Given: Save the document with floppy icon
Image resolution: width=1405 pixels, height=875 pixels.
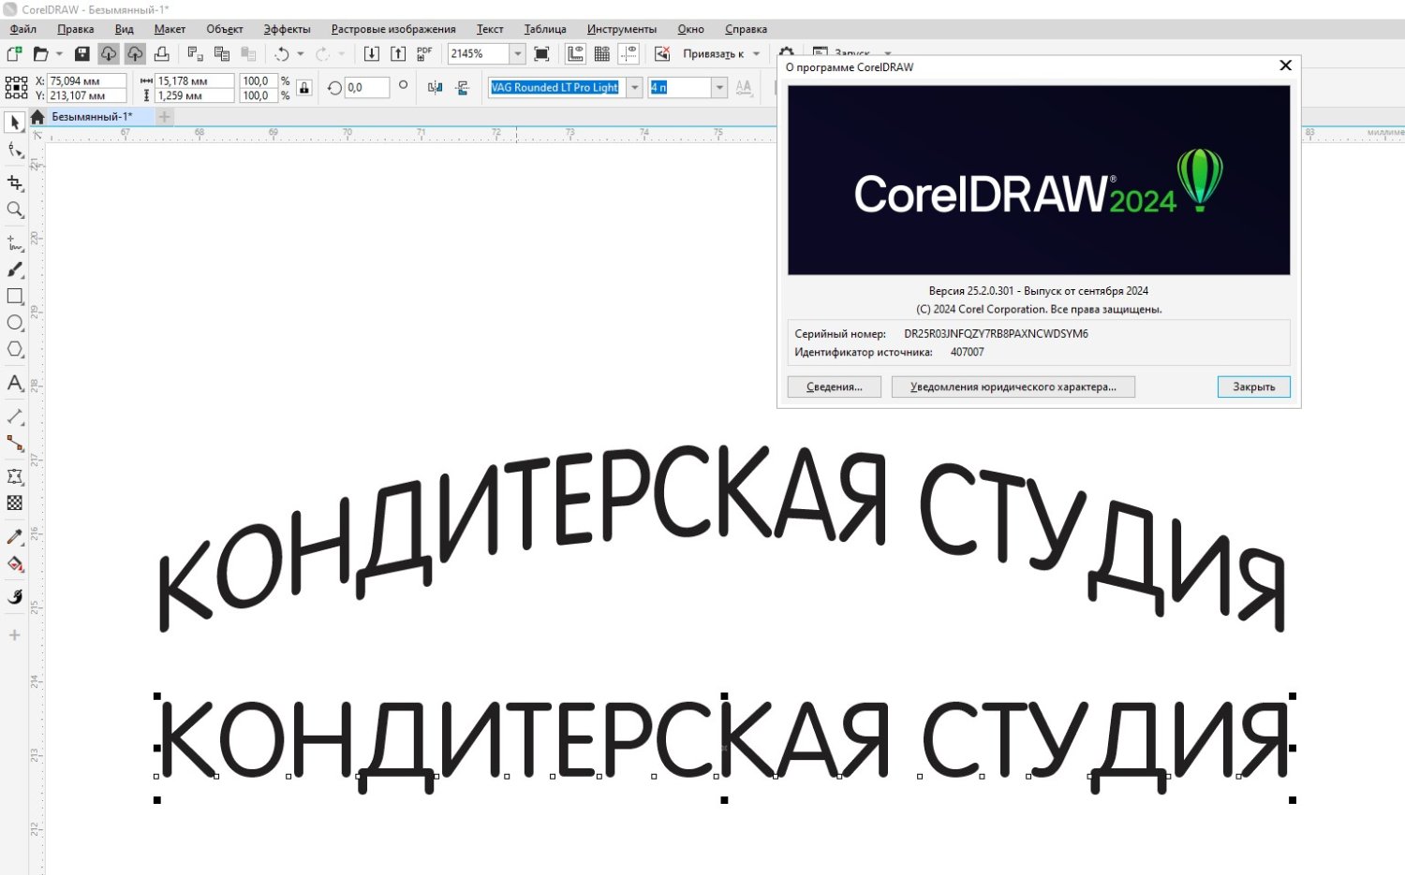Looking at the screenshot, I should coord(82,54).
